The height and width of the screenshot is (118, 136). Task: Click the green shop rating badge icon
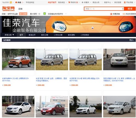(x=44, y=14)
